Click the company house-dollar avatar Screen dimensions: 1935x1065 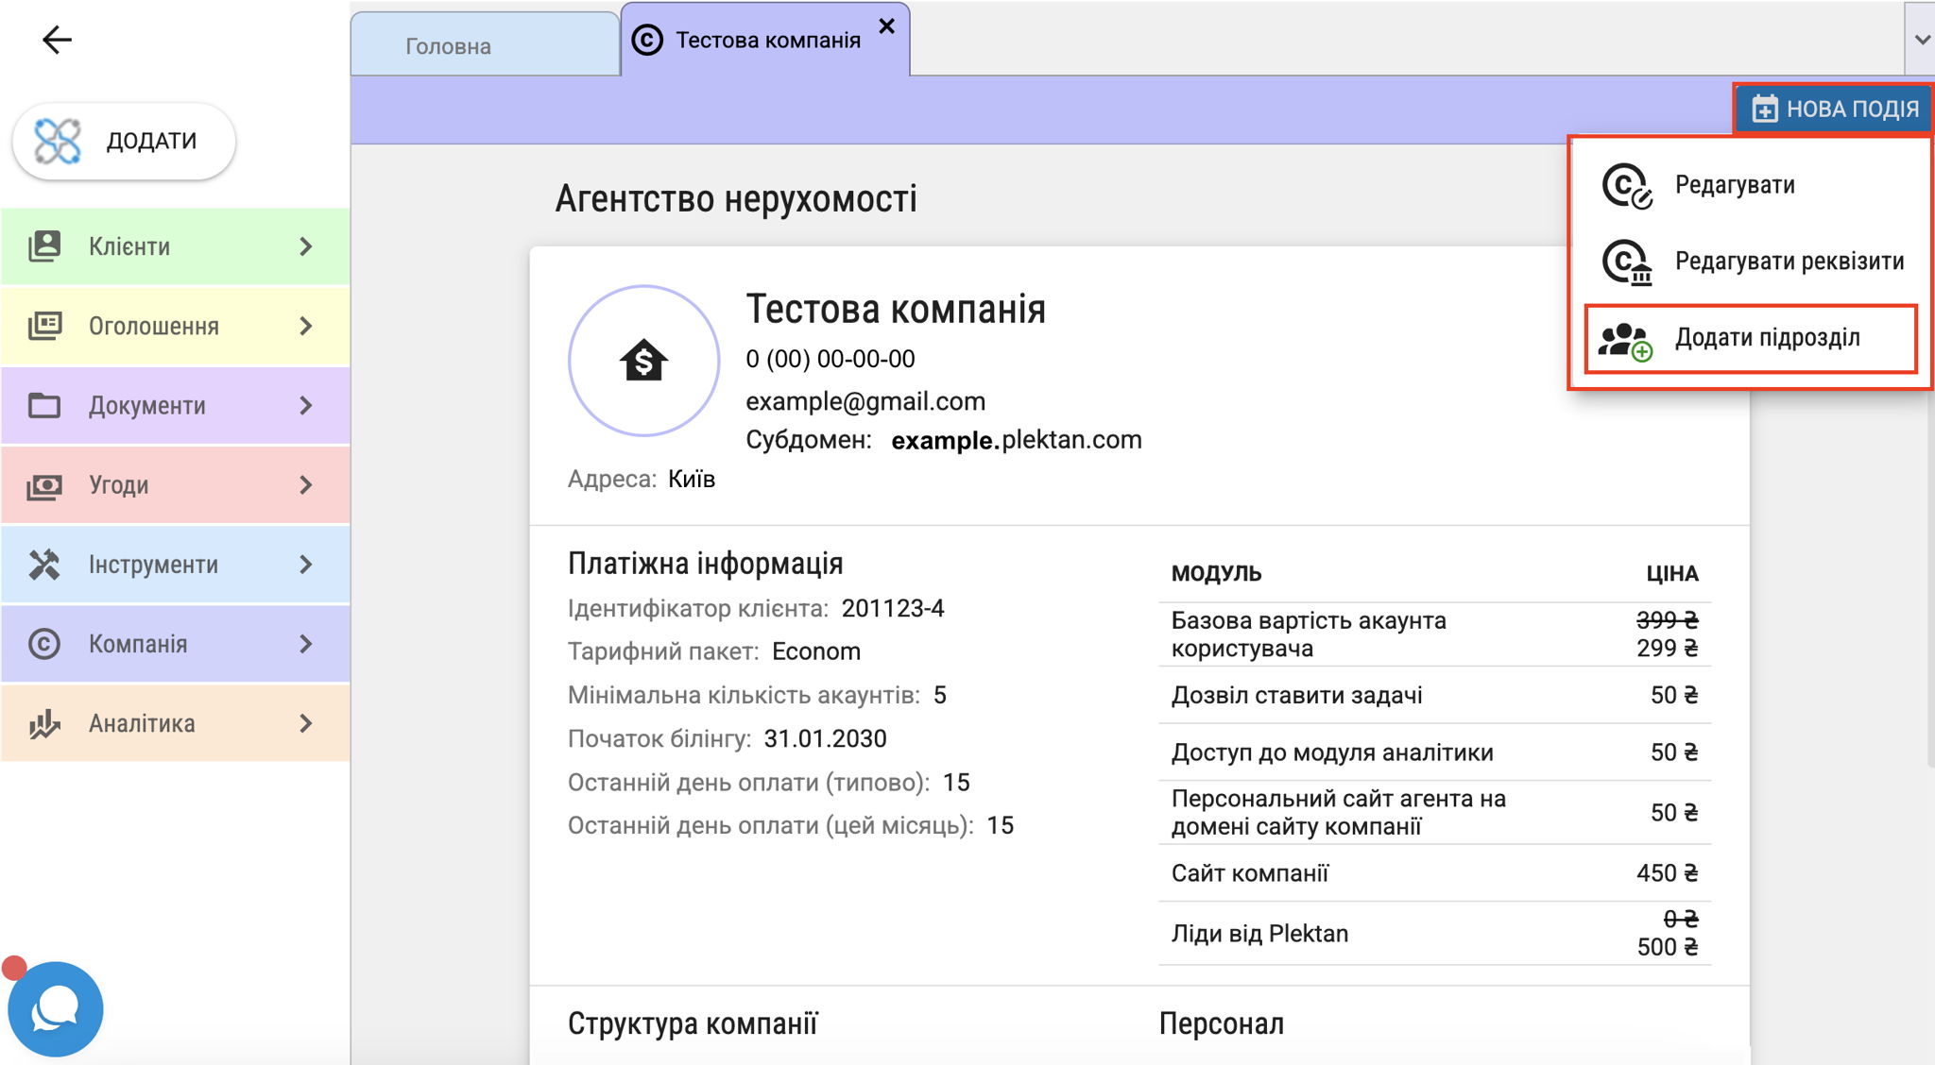(643, 361)
